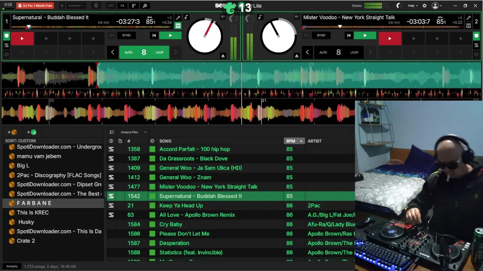Click deck 2 microphone icon
483x271 pixels.
pos(468,18)
